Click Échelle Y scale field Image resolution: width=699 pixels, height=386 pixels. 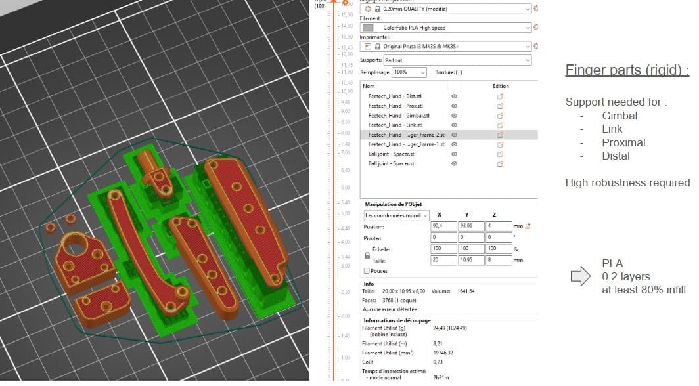(x=471, y=249)
